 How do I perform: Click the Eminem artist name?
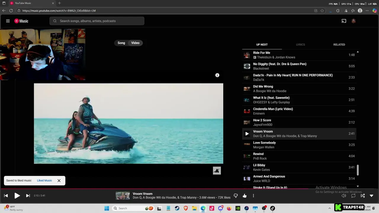click(x=259, y=114)
